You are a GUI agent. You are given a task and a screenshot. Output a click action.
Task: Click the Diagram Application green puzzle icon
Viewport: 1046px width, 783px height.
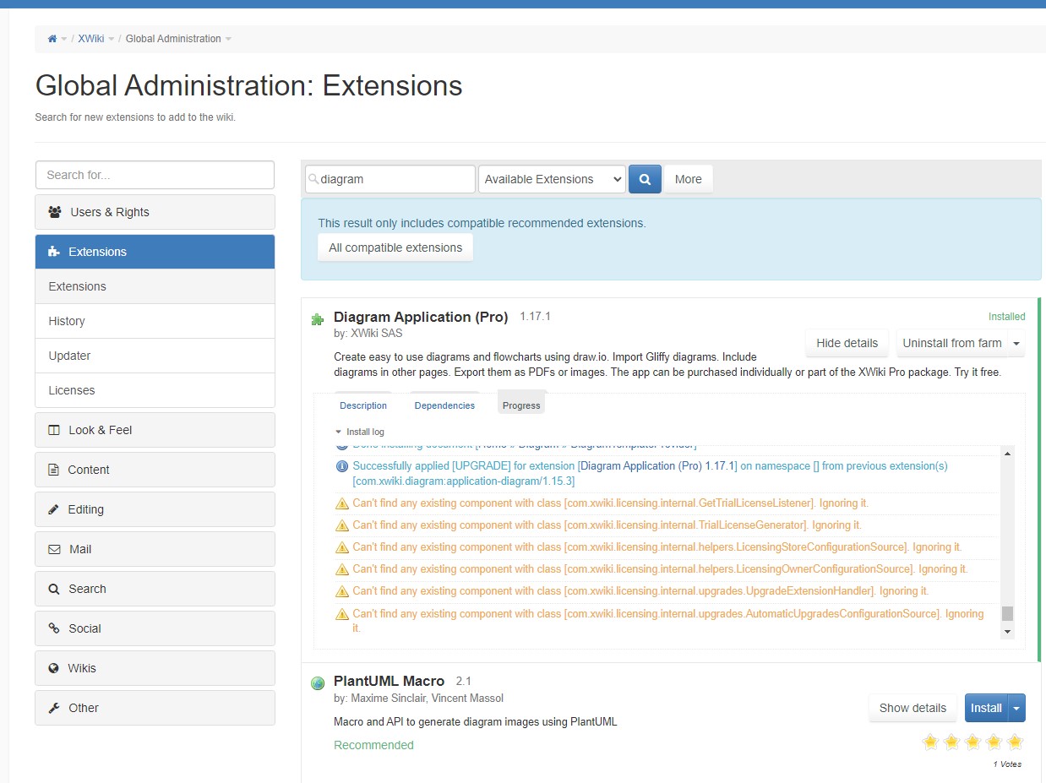[318, 319]
